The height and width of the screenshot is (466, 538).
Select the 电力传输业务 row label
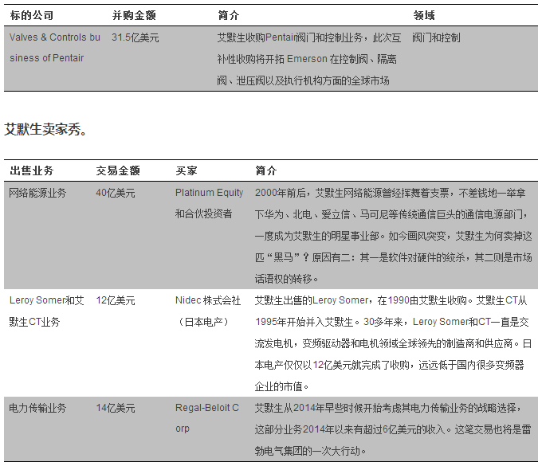37,408
